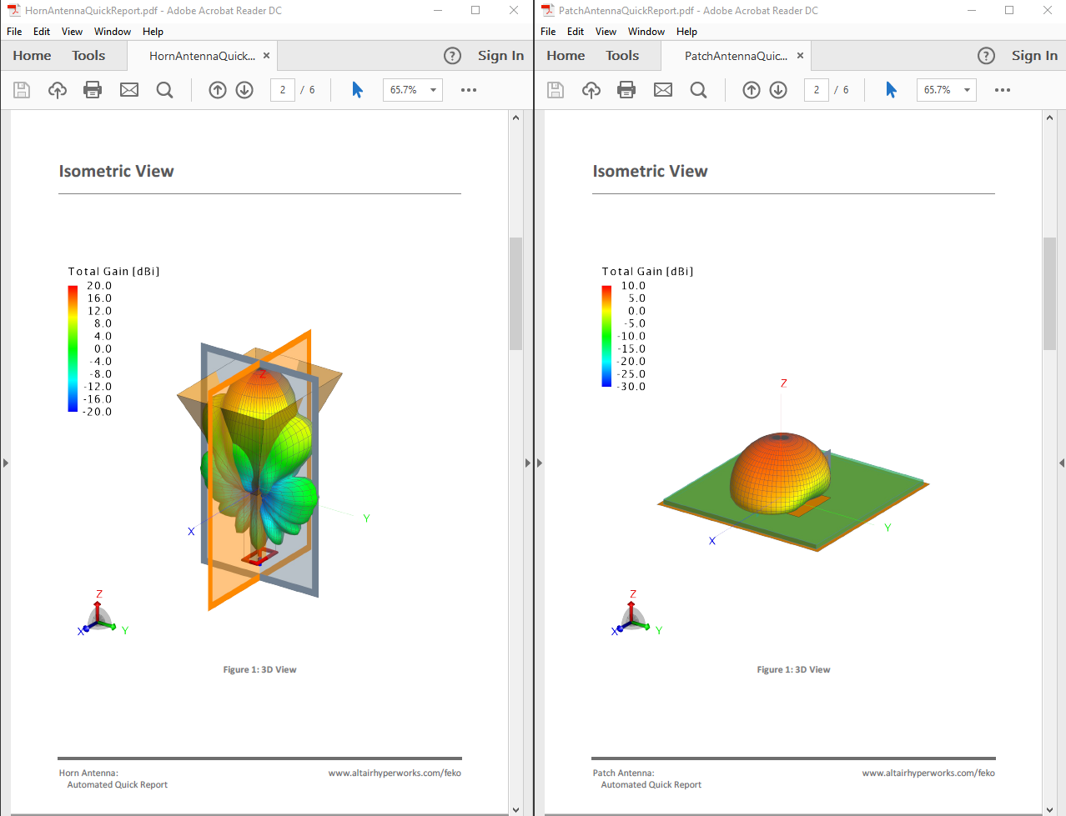Sign In in the Horn report window
Image resolution: width=1066 pixels, height=816 pixels.
pyautogui.click(x=500, y=56)
